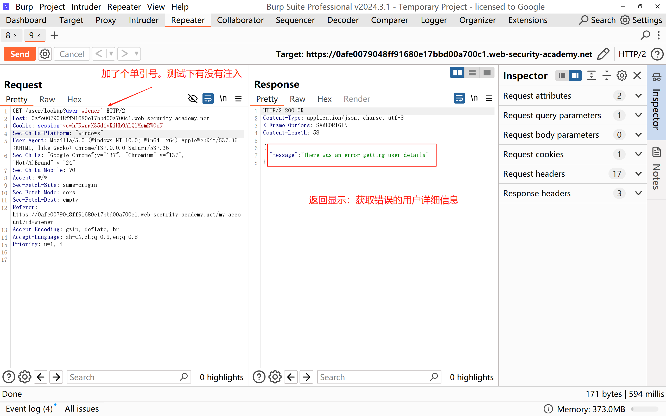Expand the Request headers section
666x416 pixels.
[638, 174]
